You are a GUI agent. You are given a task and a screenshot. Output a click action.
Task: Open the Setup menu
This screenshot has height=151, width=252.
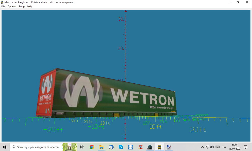click(x=21, y=7)
